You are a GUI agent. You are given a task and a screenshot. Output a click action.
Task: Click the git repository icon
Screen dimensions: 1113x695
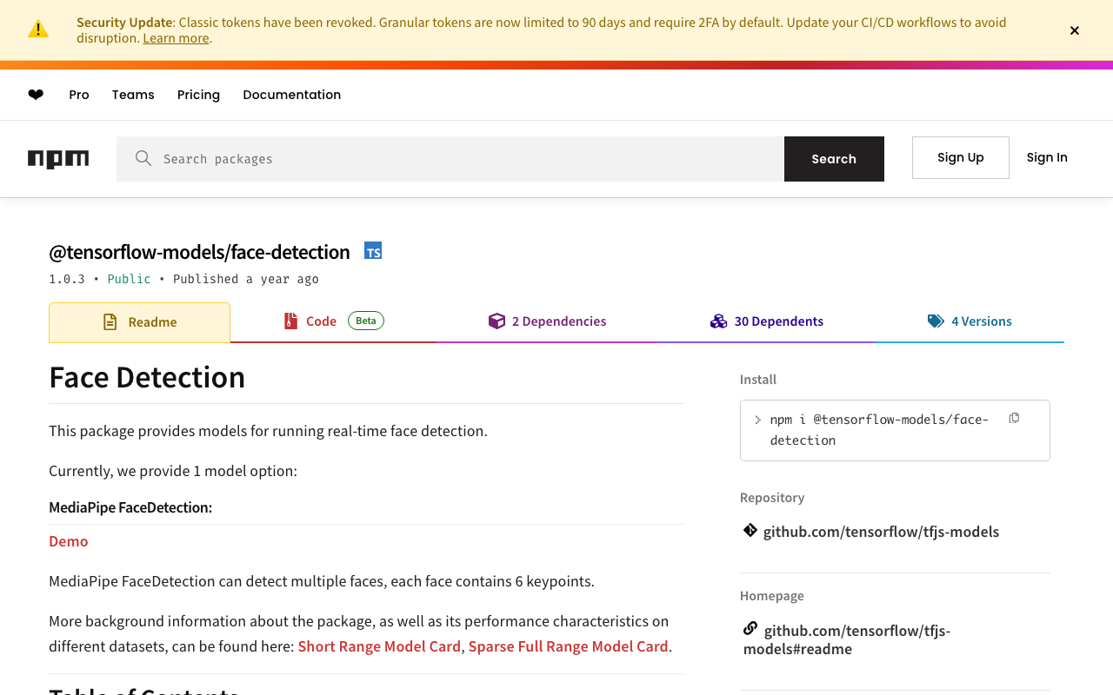(750, 531)
